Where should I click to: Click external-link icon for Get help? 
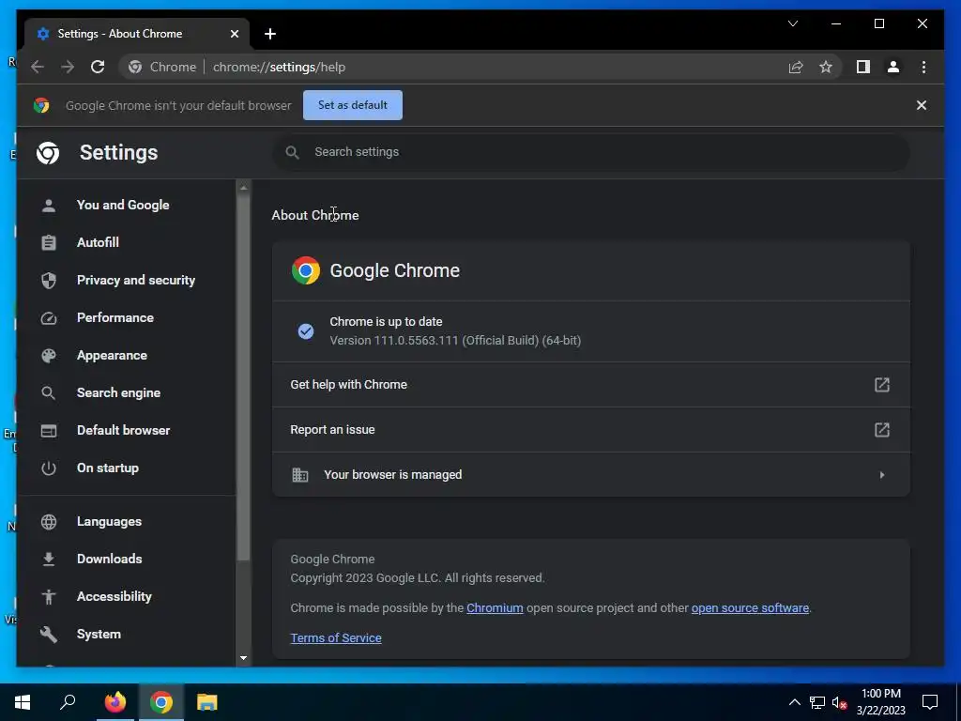point(881,384)
